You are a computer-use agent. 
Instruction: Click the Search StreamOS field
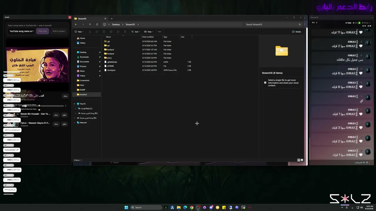click(273, 24)
